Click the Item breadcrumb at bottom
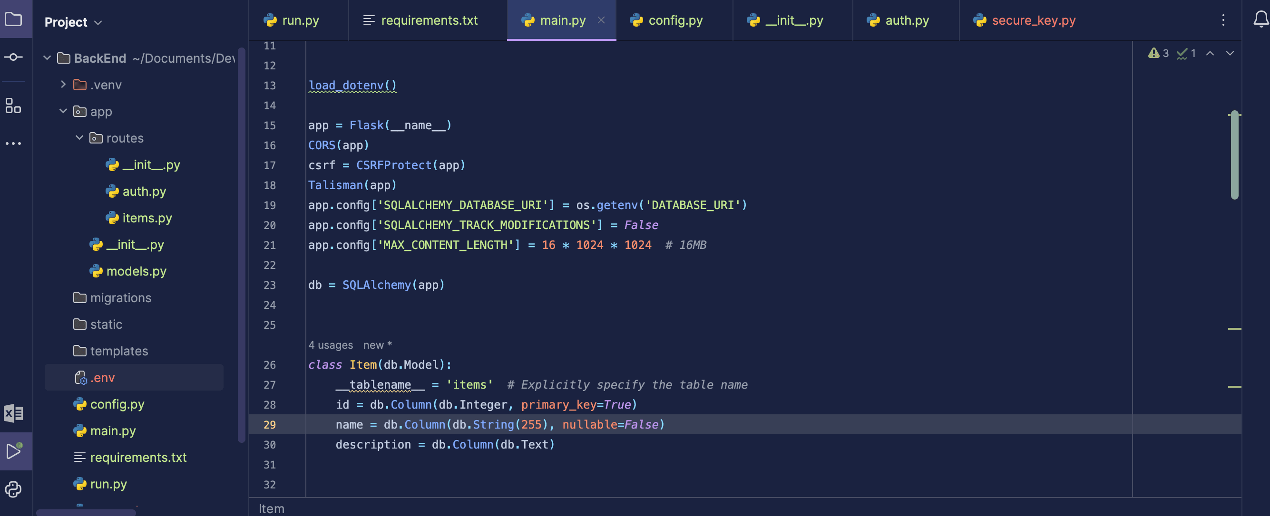1270x516 pixels. (x=271, y=508)
